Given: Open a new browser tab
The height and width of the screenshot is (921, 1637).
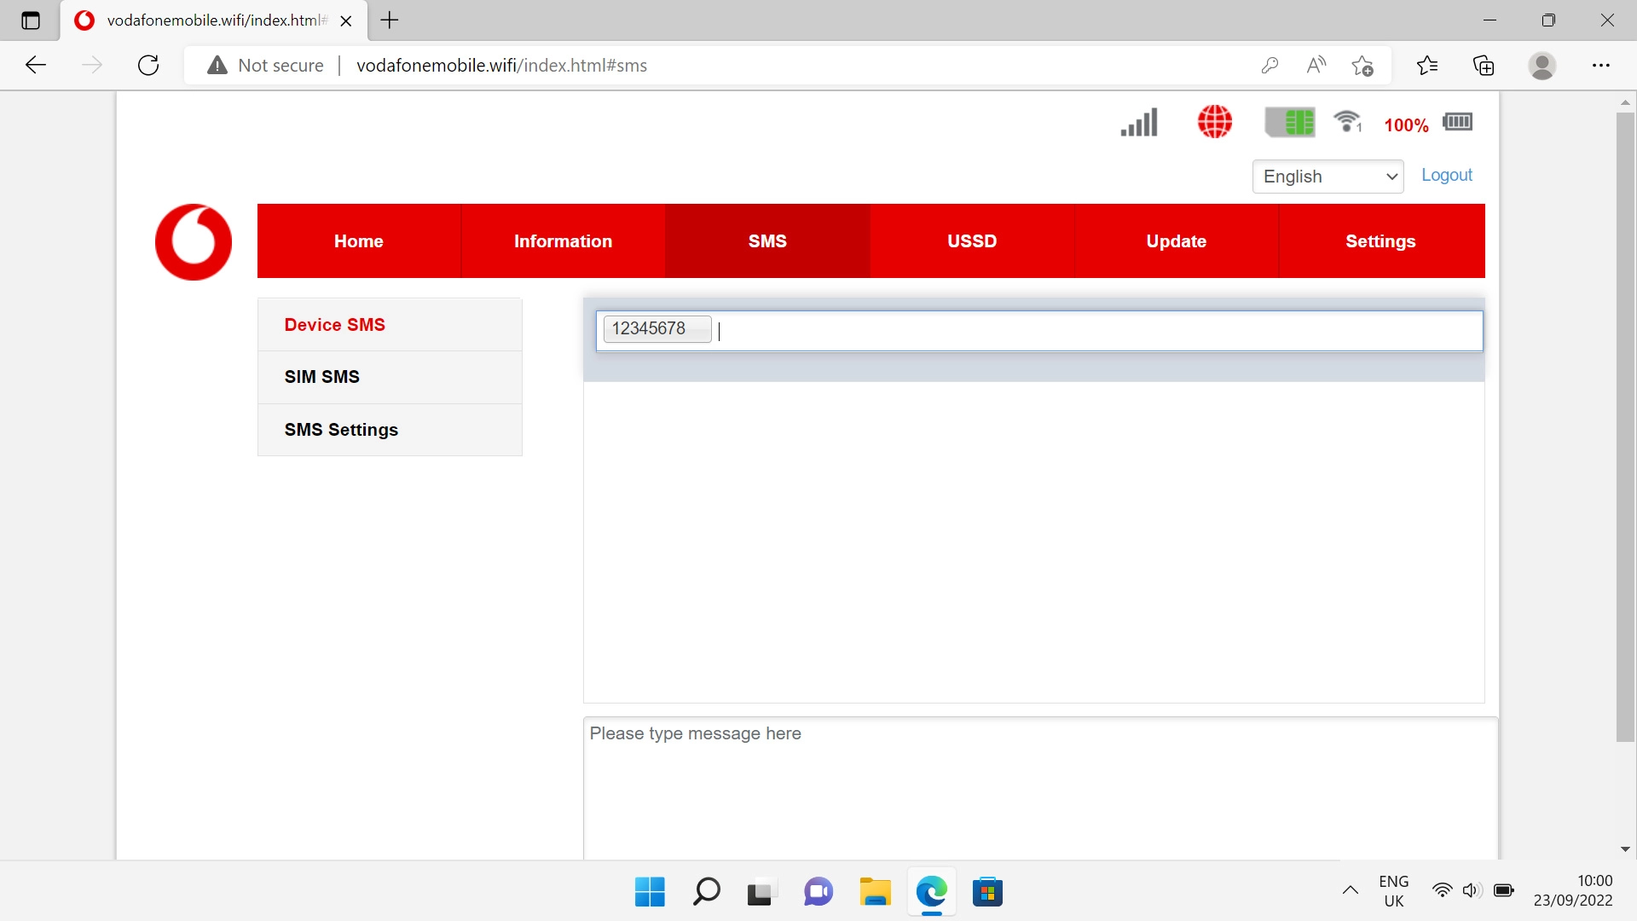Looking at the screenshot, I should [390, 20].
